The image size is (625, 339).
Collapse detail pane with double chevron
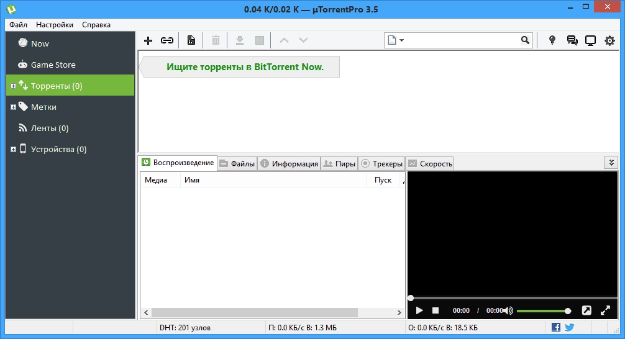[611, 163]
